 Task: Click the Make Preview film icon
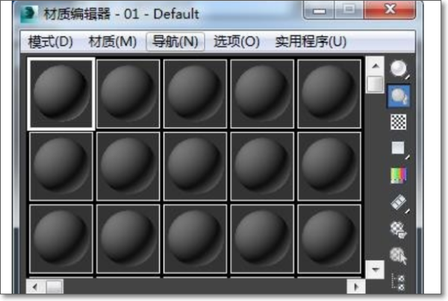[399, 203]
